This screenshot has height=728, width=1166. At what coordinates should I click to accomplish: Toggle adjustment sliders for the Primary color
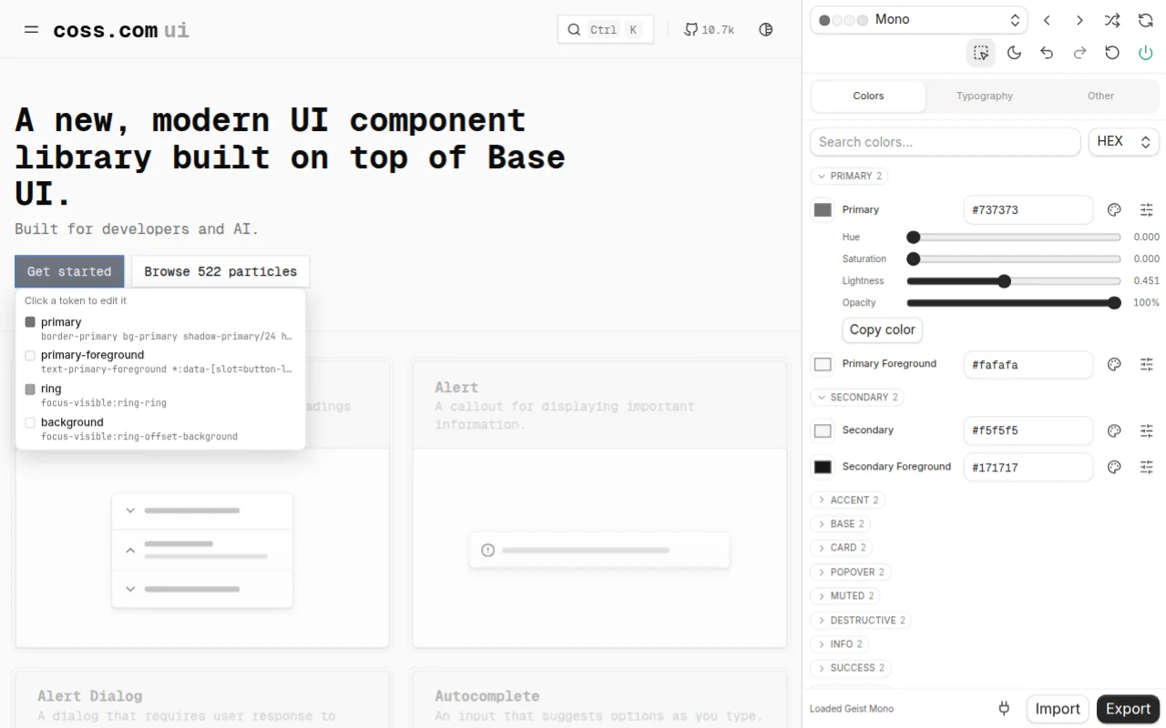[1147, 210]
